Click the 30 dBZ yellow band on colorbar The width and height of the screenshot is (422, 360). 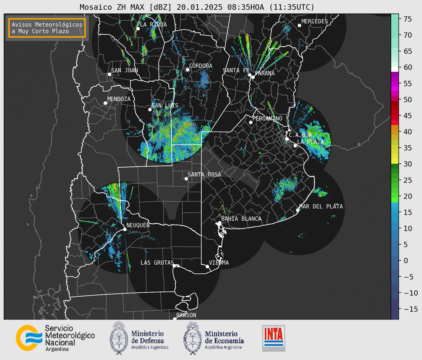coord(394,161)
